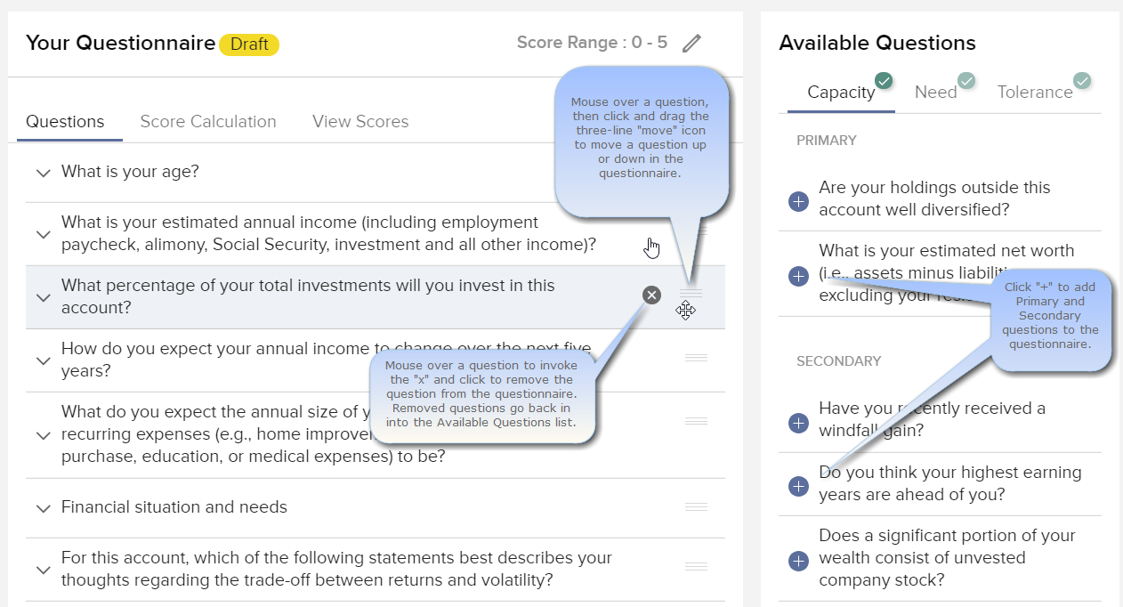Switch to the Score Calculation tab
The height and width of the screenshot is (607, 1123).
pyautogui.click(x=208, y=122)
